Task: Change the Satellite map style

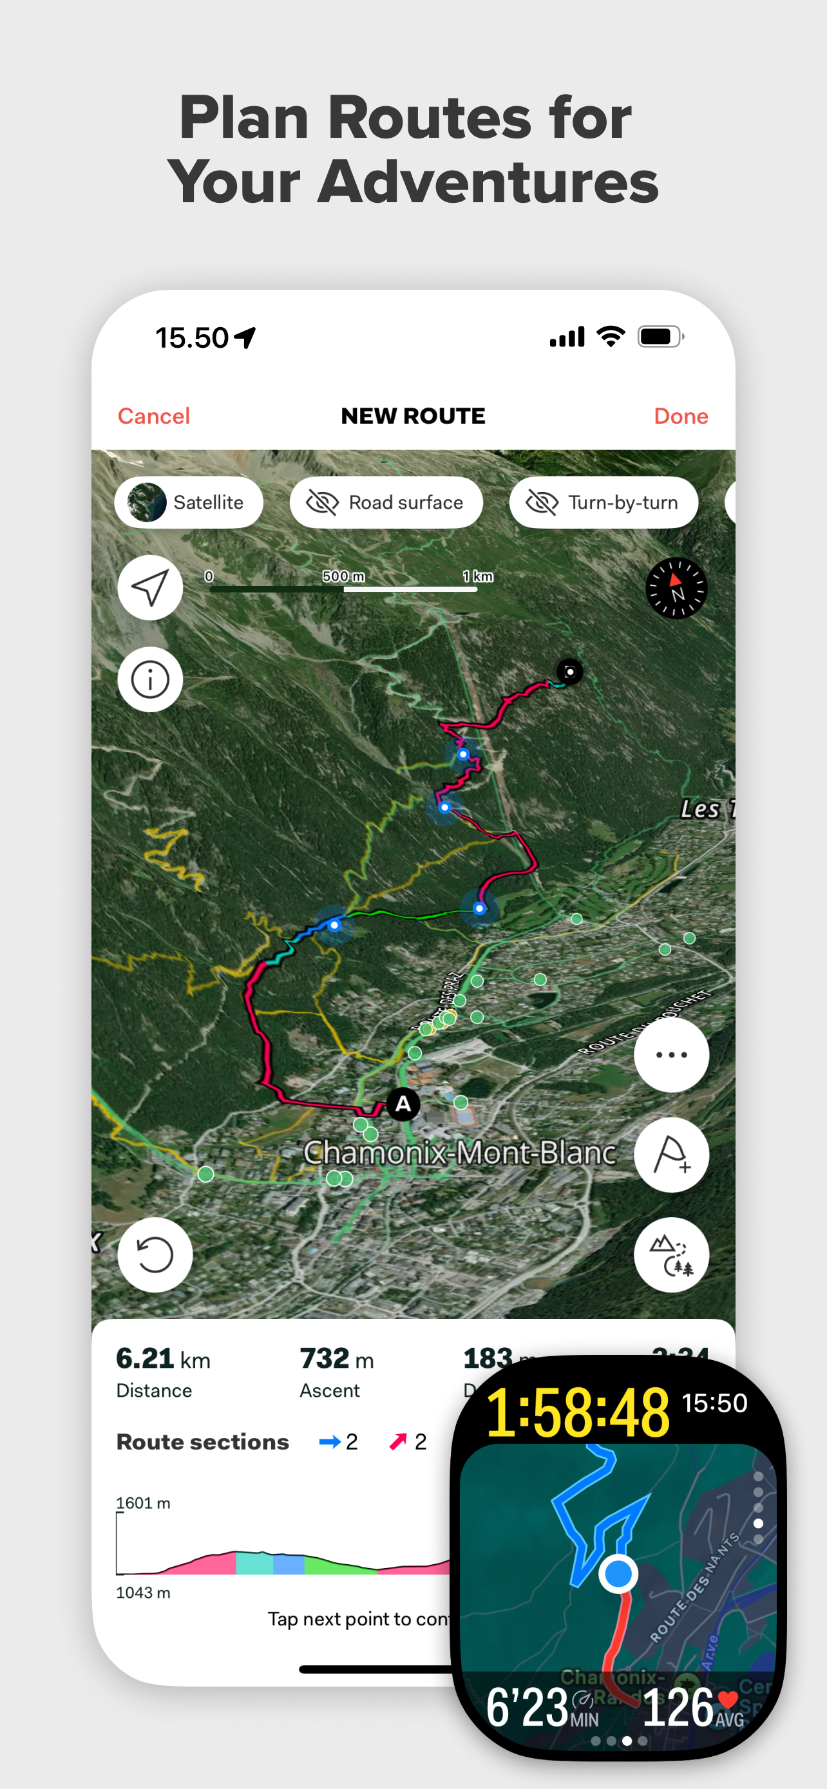Action: pyautogui.click(x=189, y=502)
